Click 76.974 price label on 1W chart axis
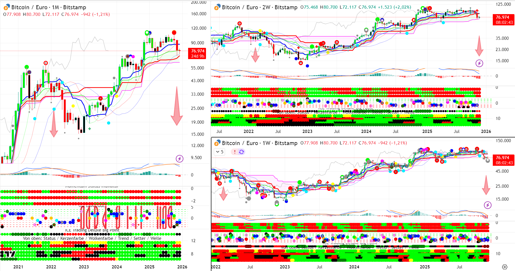The height and width of the screenshot is (271, 515). click(x=502, y=158)
